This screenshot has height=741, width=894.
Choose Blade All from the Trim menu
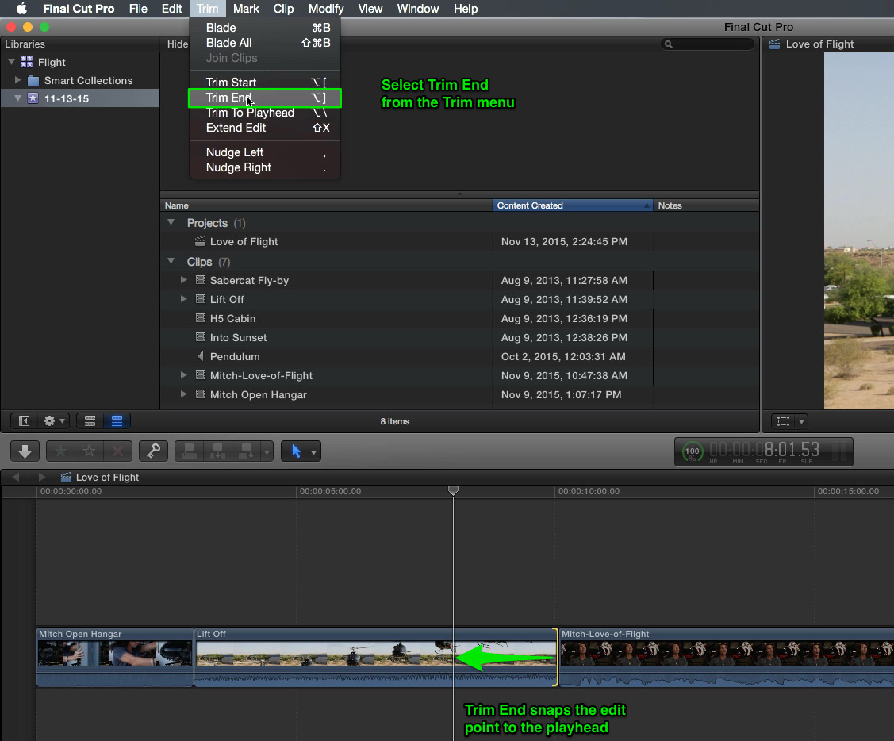(265, 43)
